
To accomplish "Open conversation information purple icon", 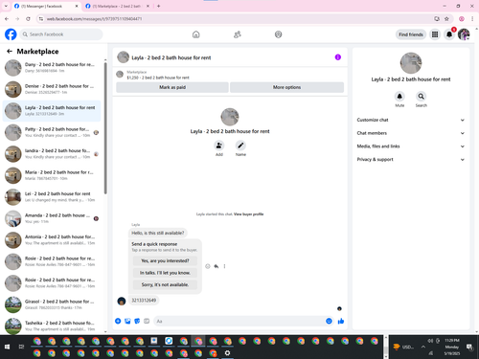I will [x=338, y=57].
